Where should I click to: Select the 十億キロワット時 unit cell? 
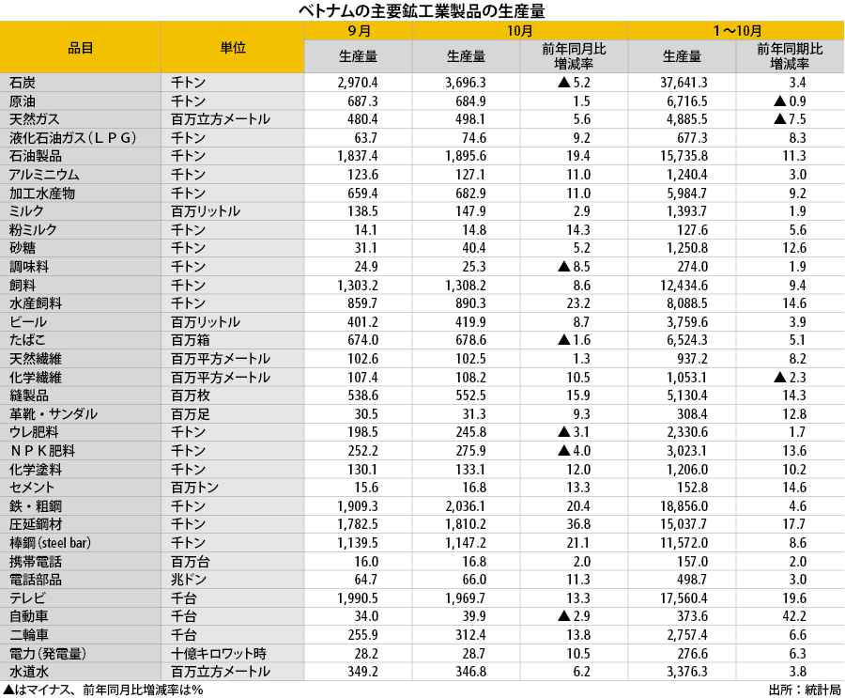220,653
